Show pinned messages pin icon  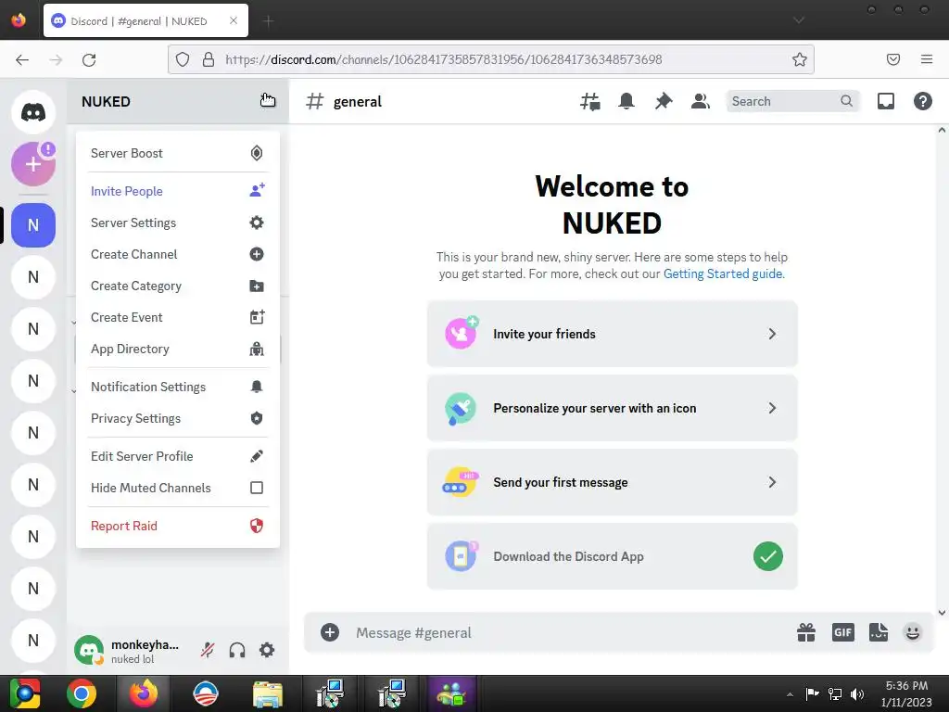point(664,101)
